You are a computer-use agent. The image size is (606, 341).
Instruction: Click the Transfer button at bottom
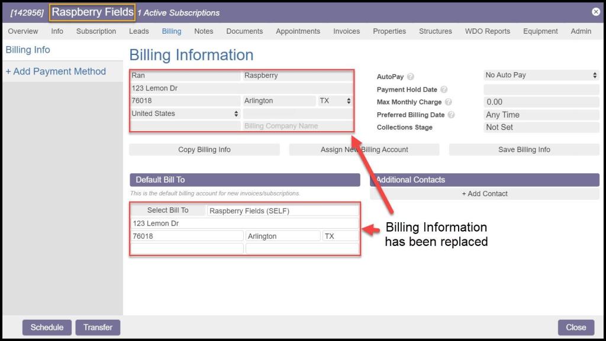[98, 327]
